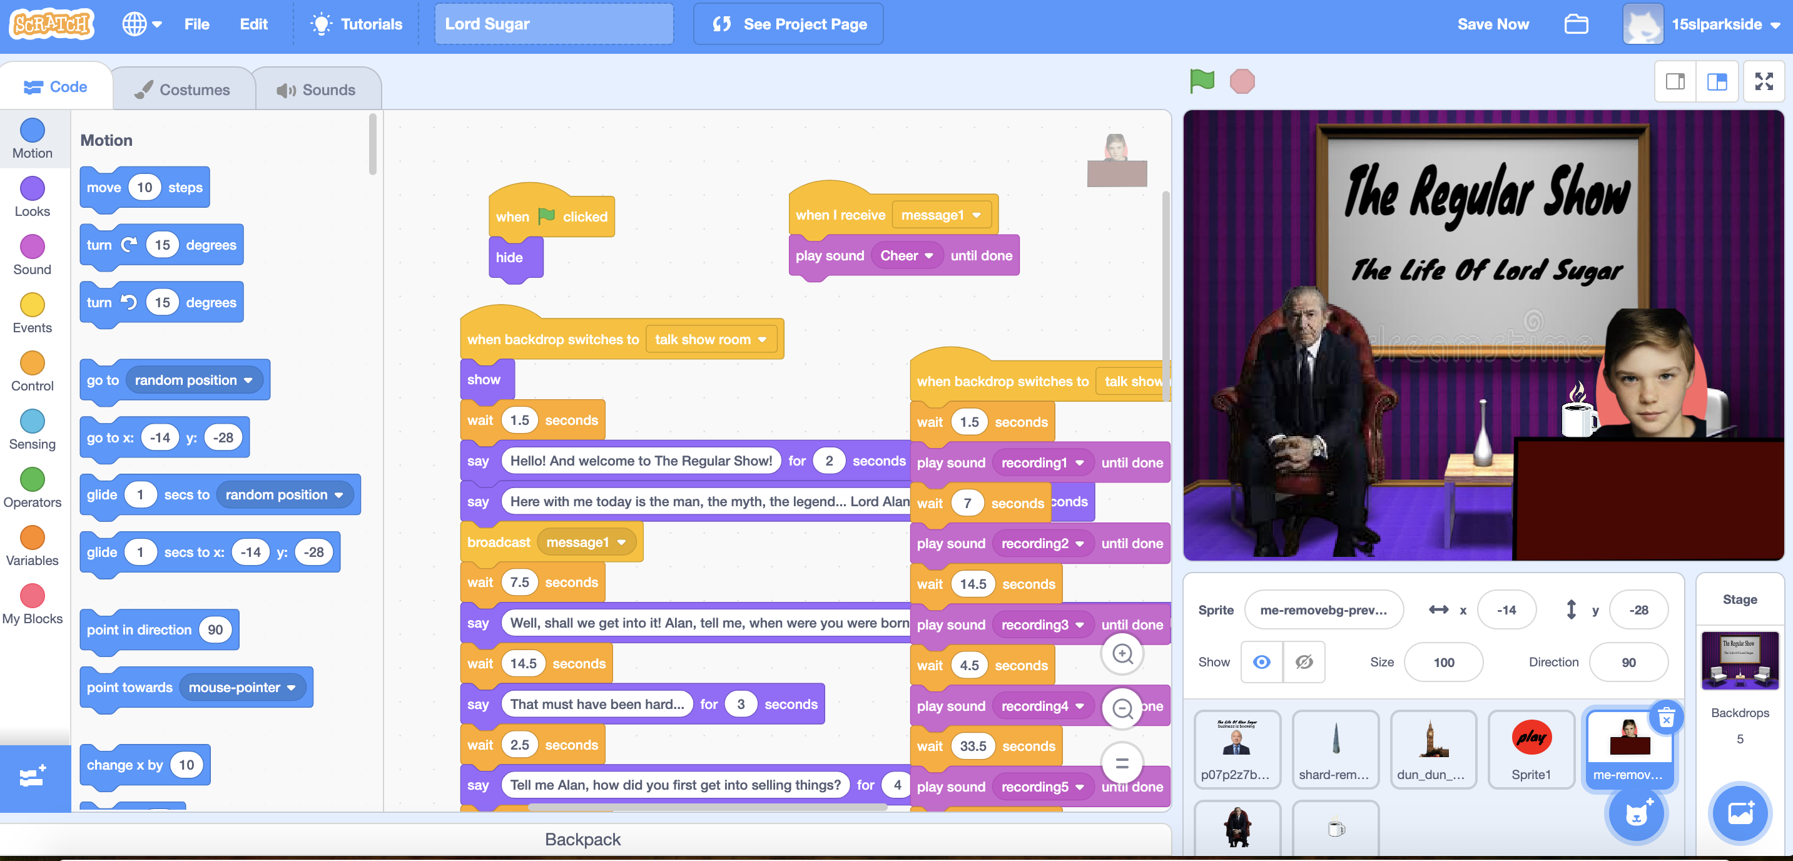Open the Cheer sound dropdown

point(907,255)
